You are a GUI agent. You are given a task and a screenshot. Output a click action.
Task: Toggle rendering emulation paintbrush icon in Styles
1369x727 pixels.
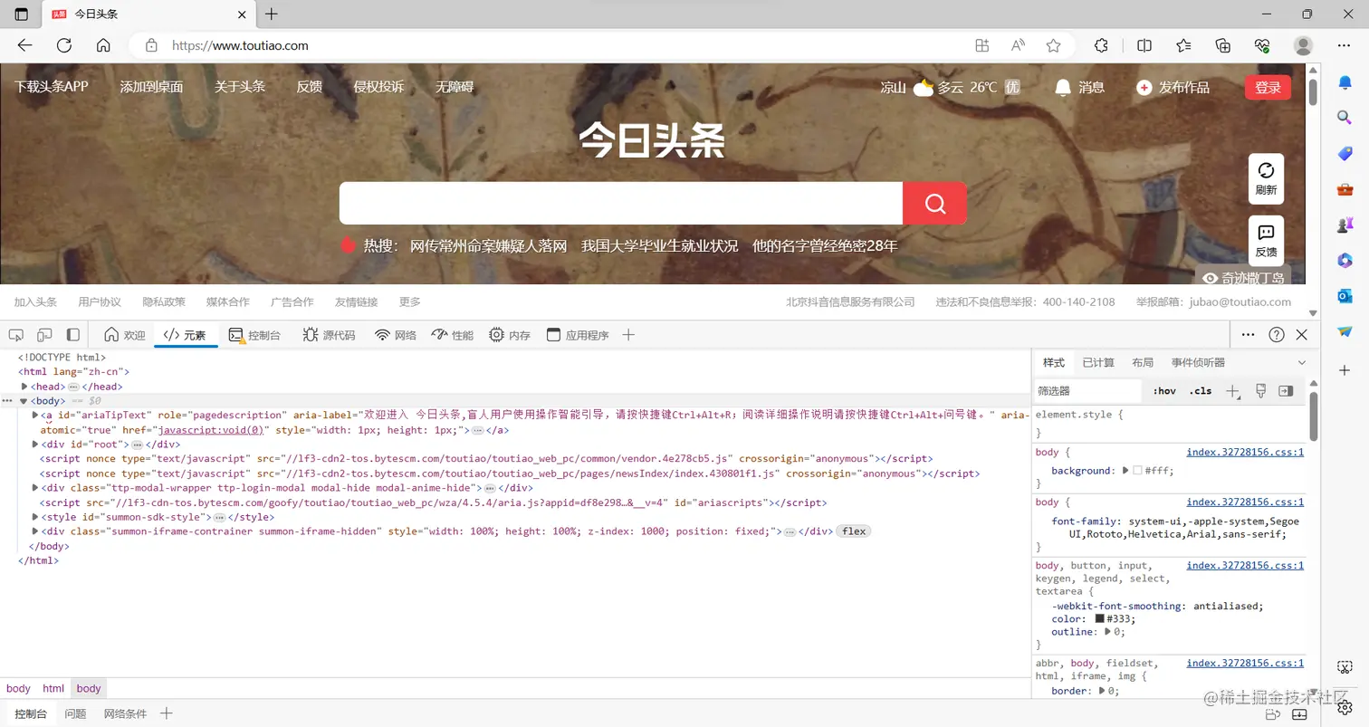(x=1260, y=391)
